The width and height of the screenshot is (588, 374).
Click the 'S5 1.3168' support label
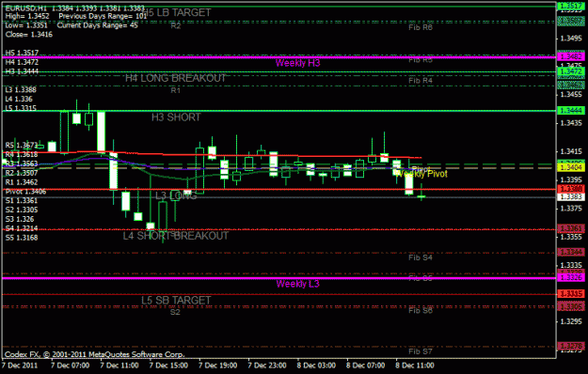22,238
